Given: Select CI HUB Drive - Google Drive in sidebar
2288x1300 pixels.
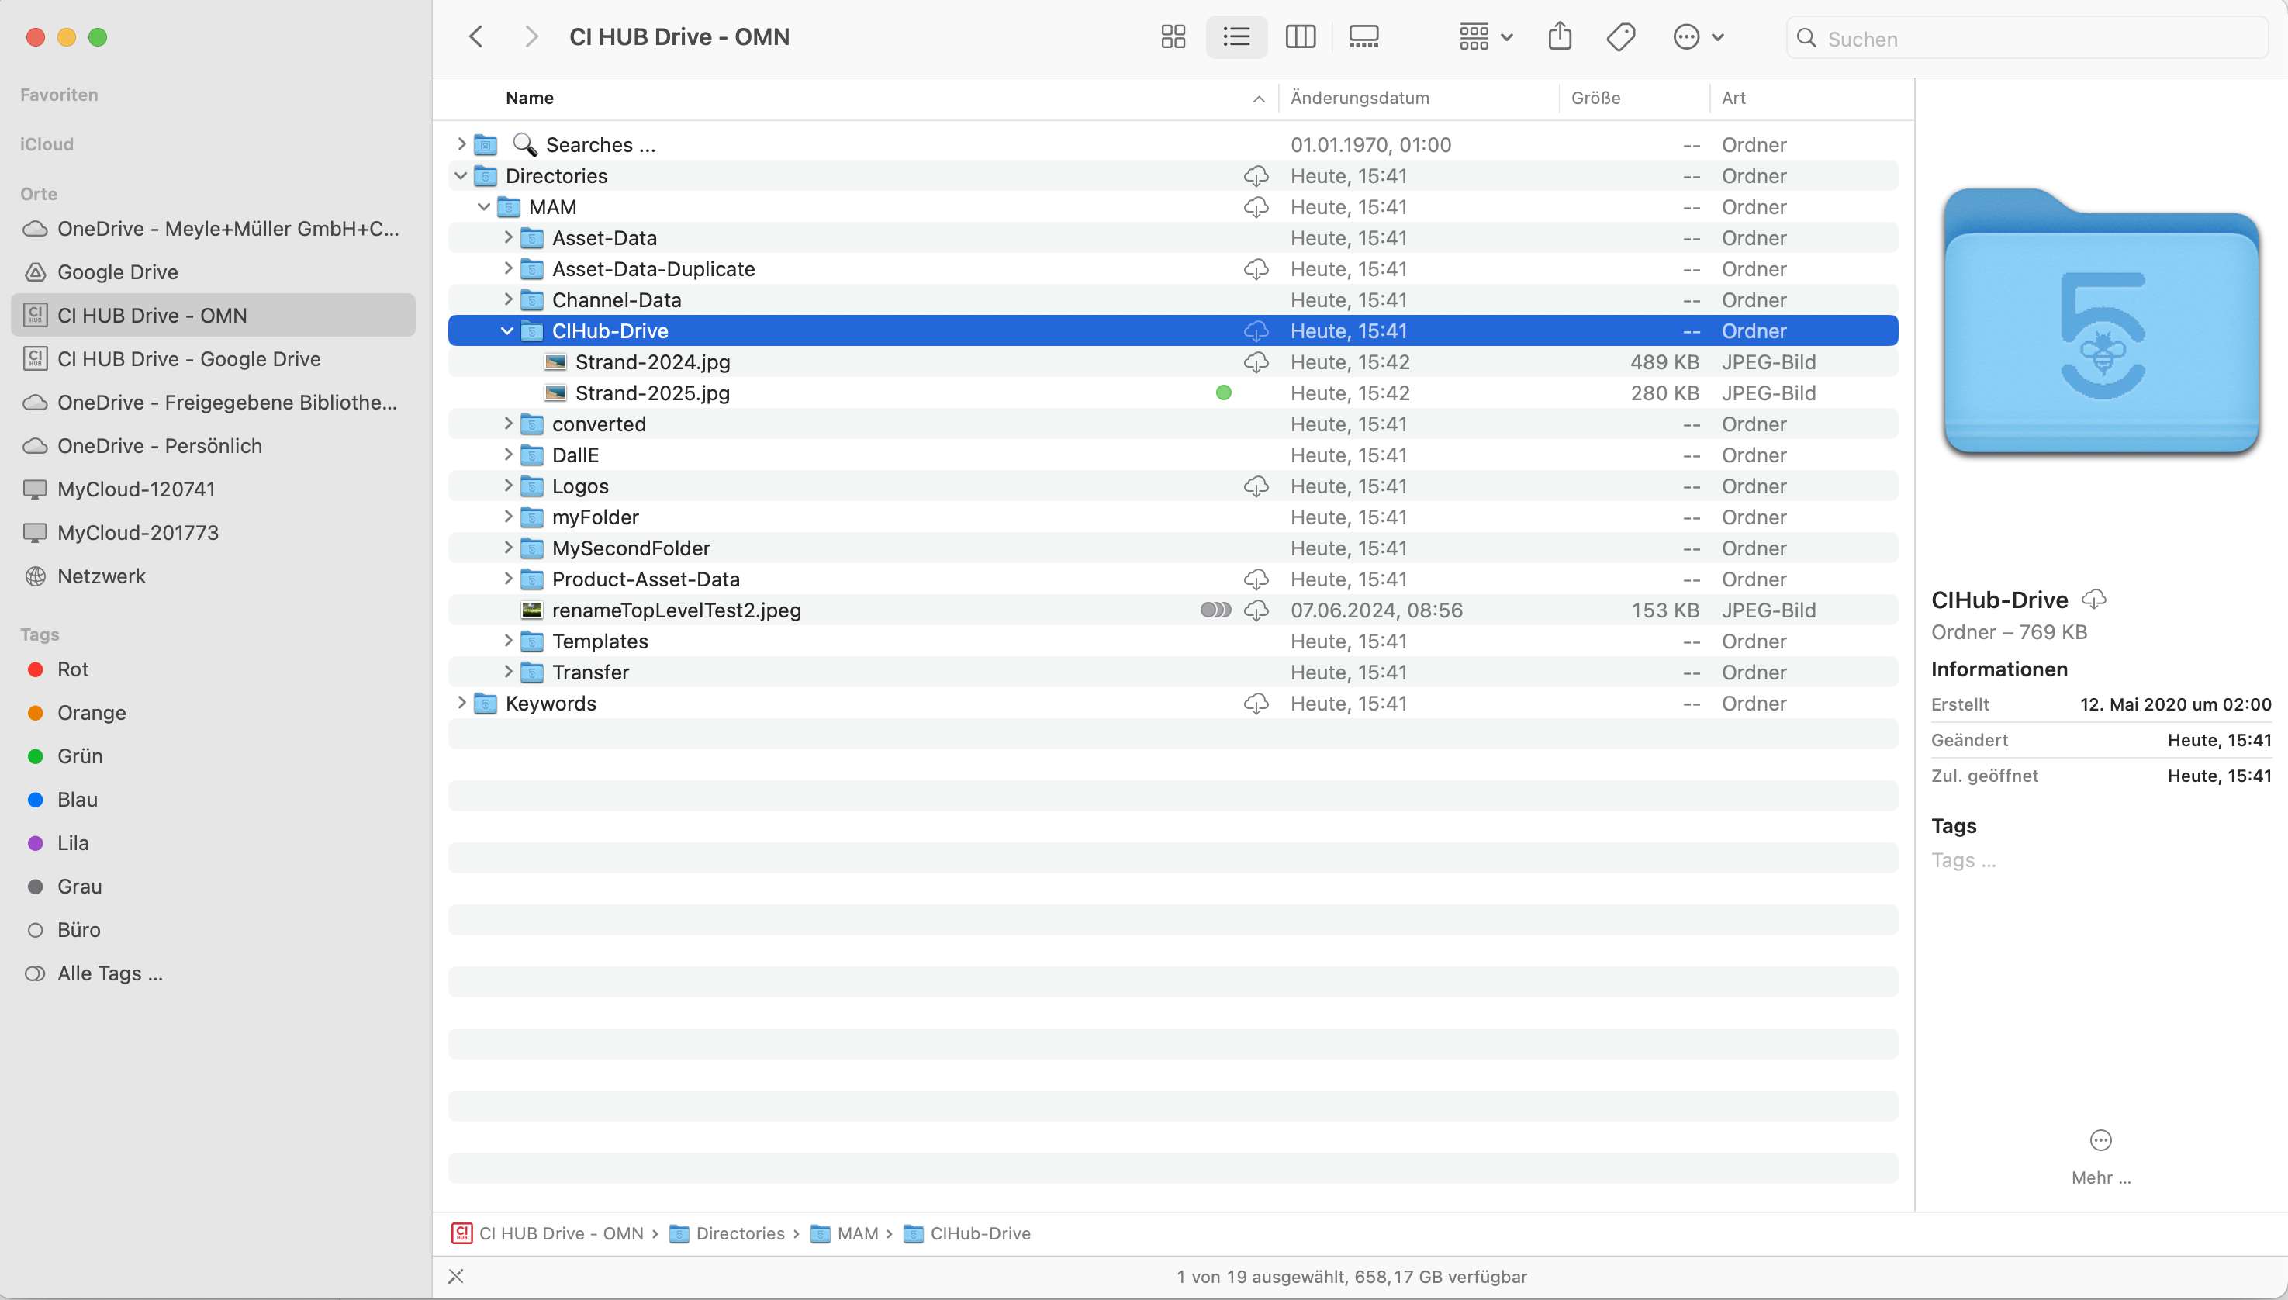Looking at the screenshot, I should pyautogui.click(x=188, y=359).
